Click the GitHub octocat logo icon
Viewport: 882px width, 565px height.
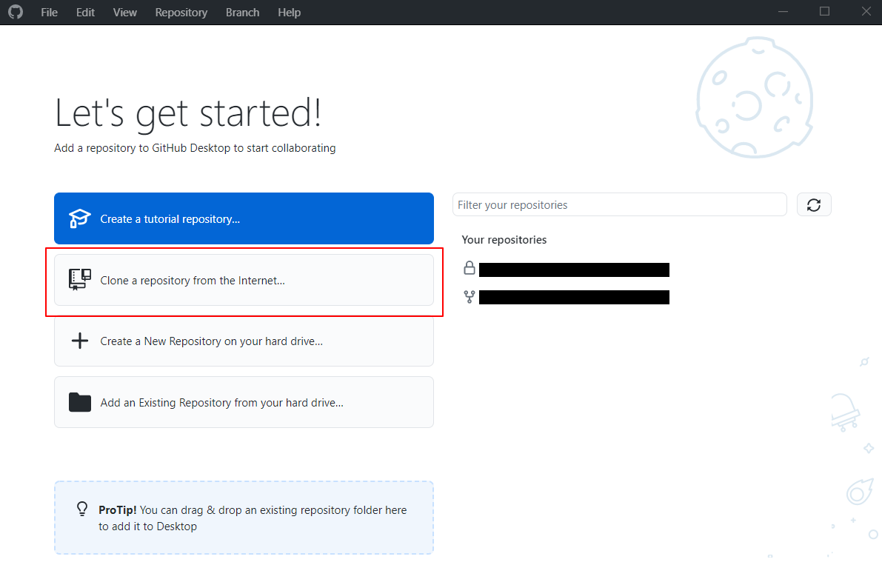pos(16,12)
